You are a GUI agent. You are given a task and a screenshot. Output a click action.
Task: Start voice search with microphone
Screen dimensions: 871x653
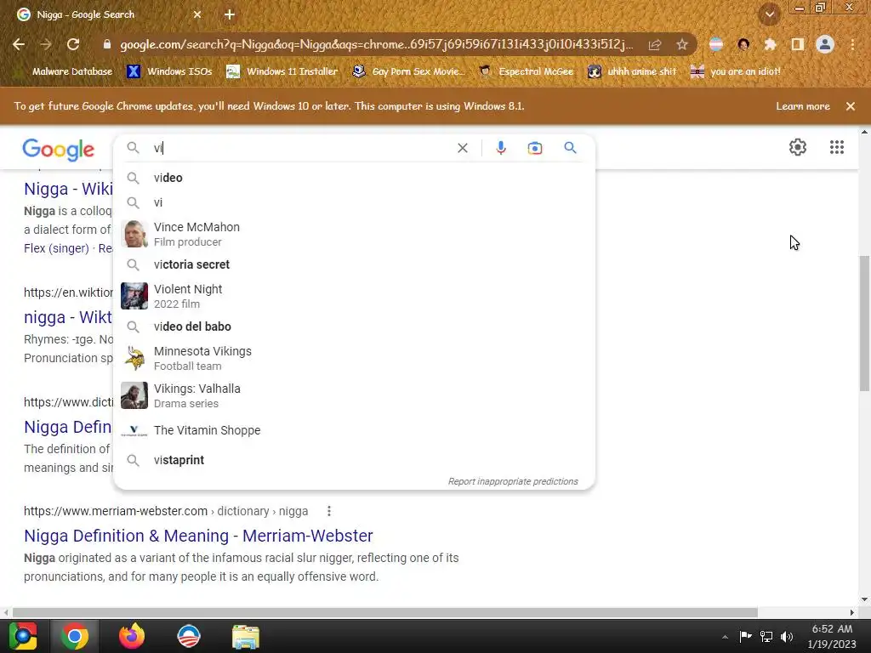500,148
